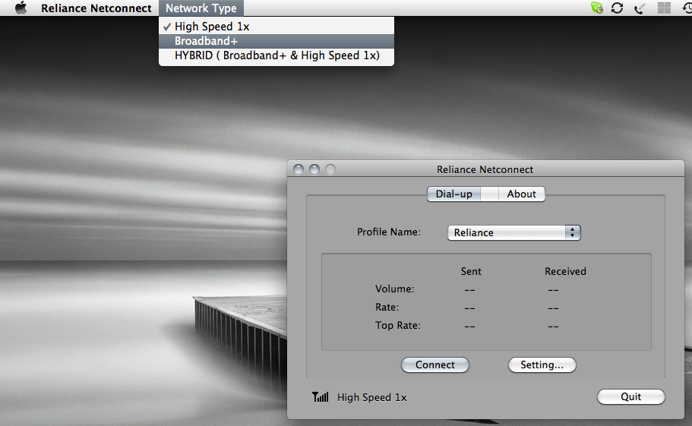Click the Quit button
The width and height of the screenshot is (692, 426).
coord(630,396)
